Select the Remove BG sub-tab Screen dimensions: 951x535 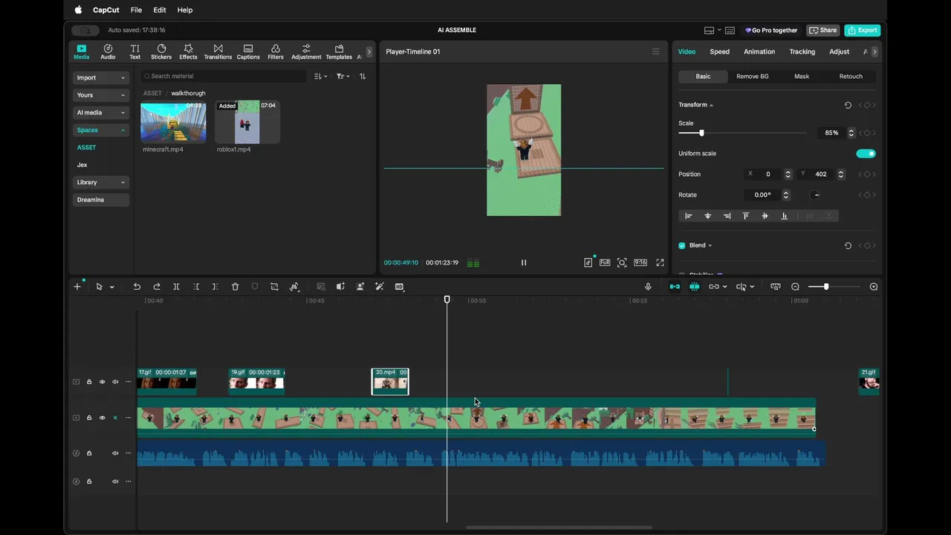753,77
